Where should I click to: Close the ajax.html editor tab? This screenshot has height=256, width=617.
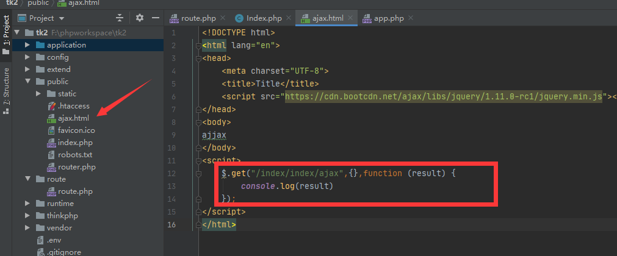point(350,18)
